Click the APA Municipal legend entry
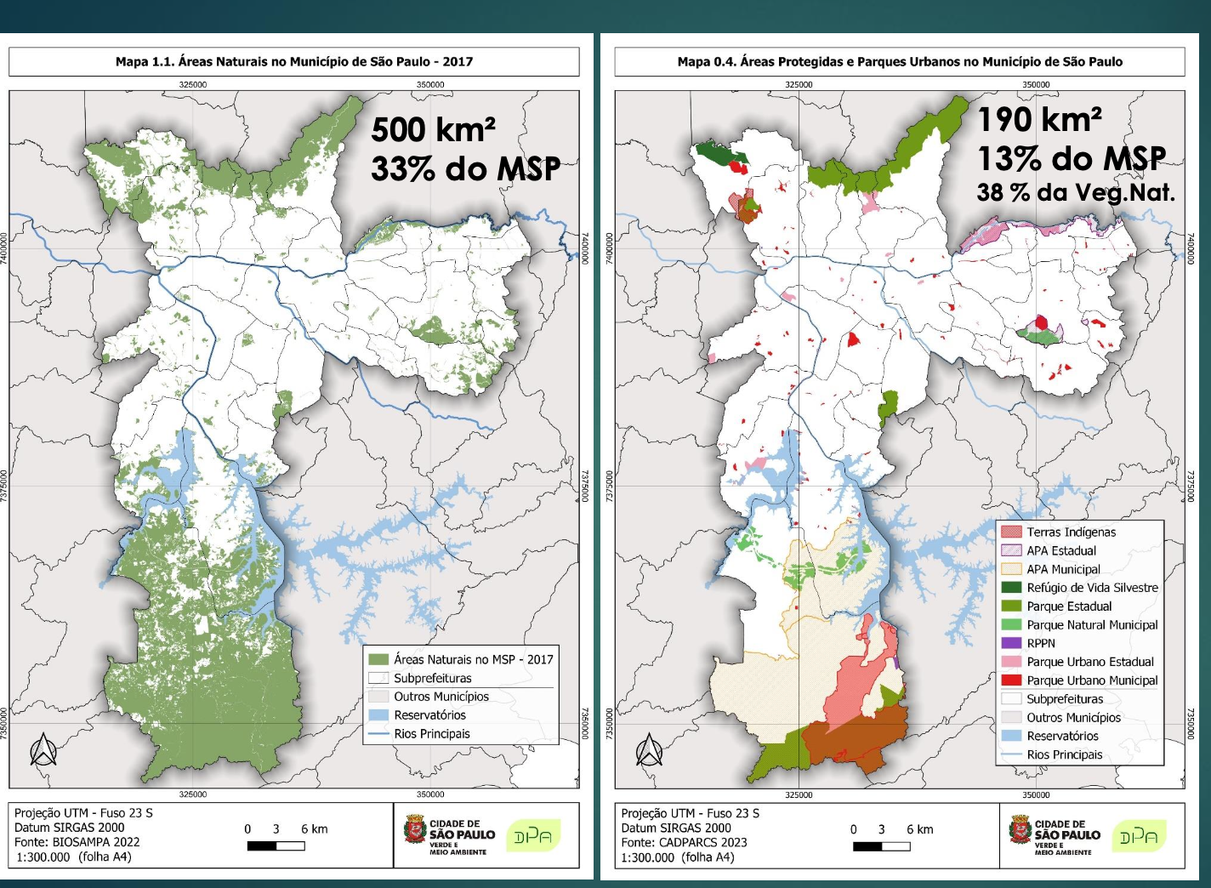Screen dimensions: 1211x888 (x=1063, y=569)
